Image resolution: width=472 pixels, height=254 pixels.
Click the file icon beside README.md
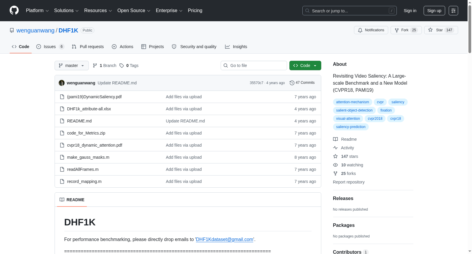pos(62,121)
